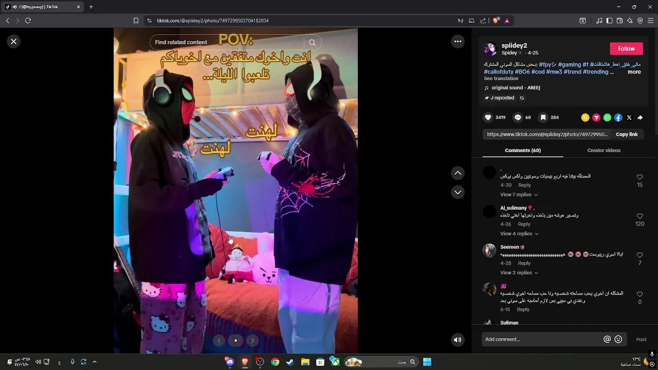Expand View 2 replies
The image size is (658, 370).
(x=519, y=273)
